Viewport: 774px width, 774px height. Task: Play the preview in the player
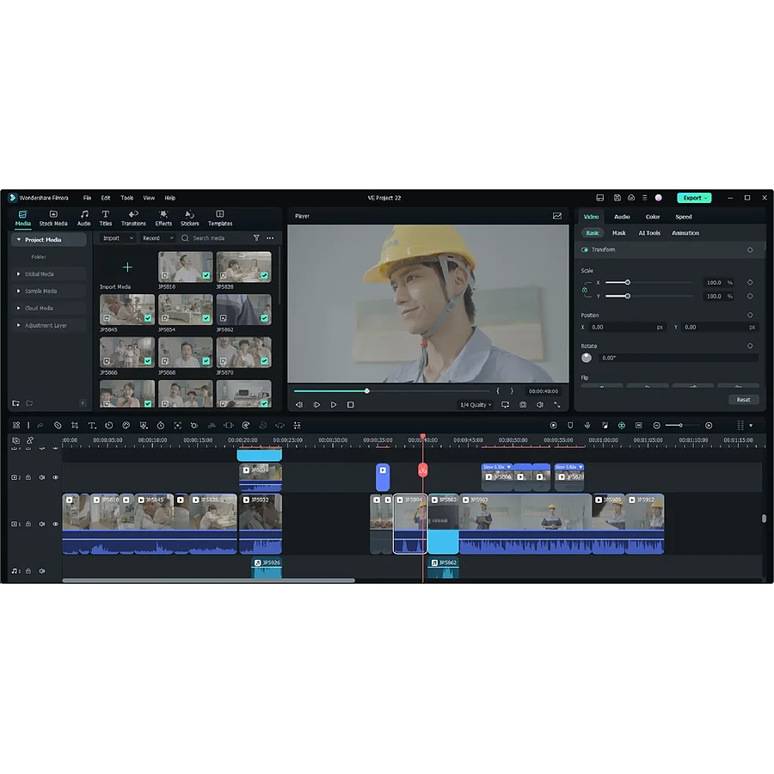(334, 405)
